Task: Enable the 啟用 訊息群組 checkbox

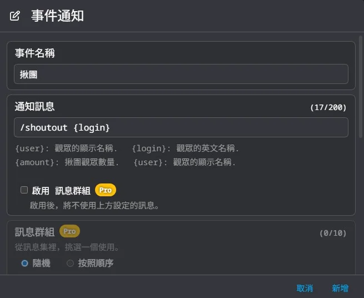Action: coord(24,190)
